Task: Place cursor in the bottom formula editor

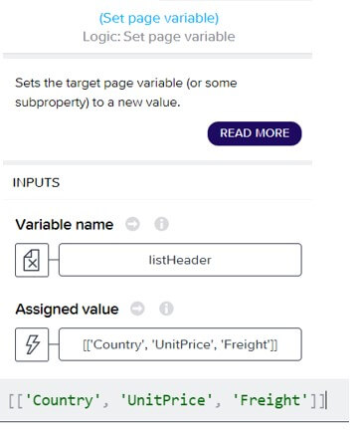Action: coord(174,400)
